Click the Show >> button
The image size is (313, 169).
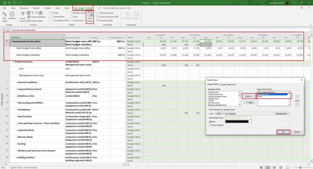coord(249,96)
